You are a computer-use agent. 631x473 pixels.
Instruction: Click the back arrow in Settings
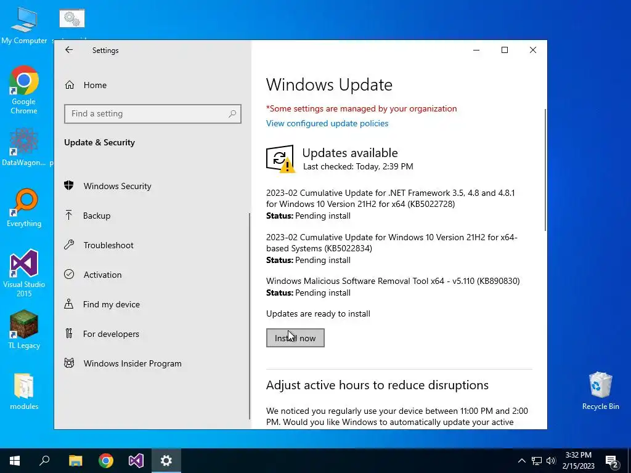[x=69, y=50]
